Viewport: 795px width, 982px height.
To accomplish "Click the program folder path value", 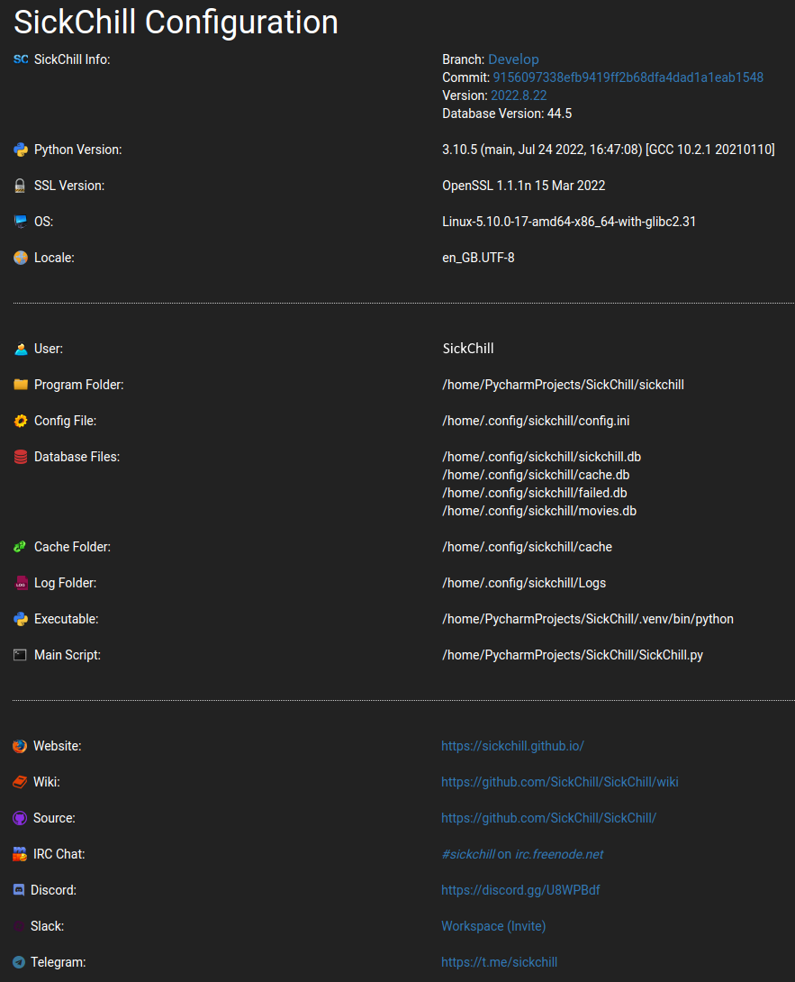I will point(564,385).
